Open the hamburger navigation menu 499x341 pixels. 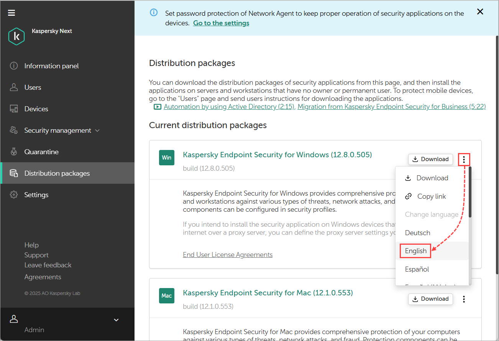(x=11, y=12)
